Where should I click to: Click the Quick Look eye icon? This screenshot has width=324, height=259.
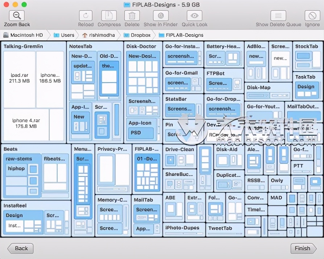(194, 16)
